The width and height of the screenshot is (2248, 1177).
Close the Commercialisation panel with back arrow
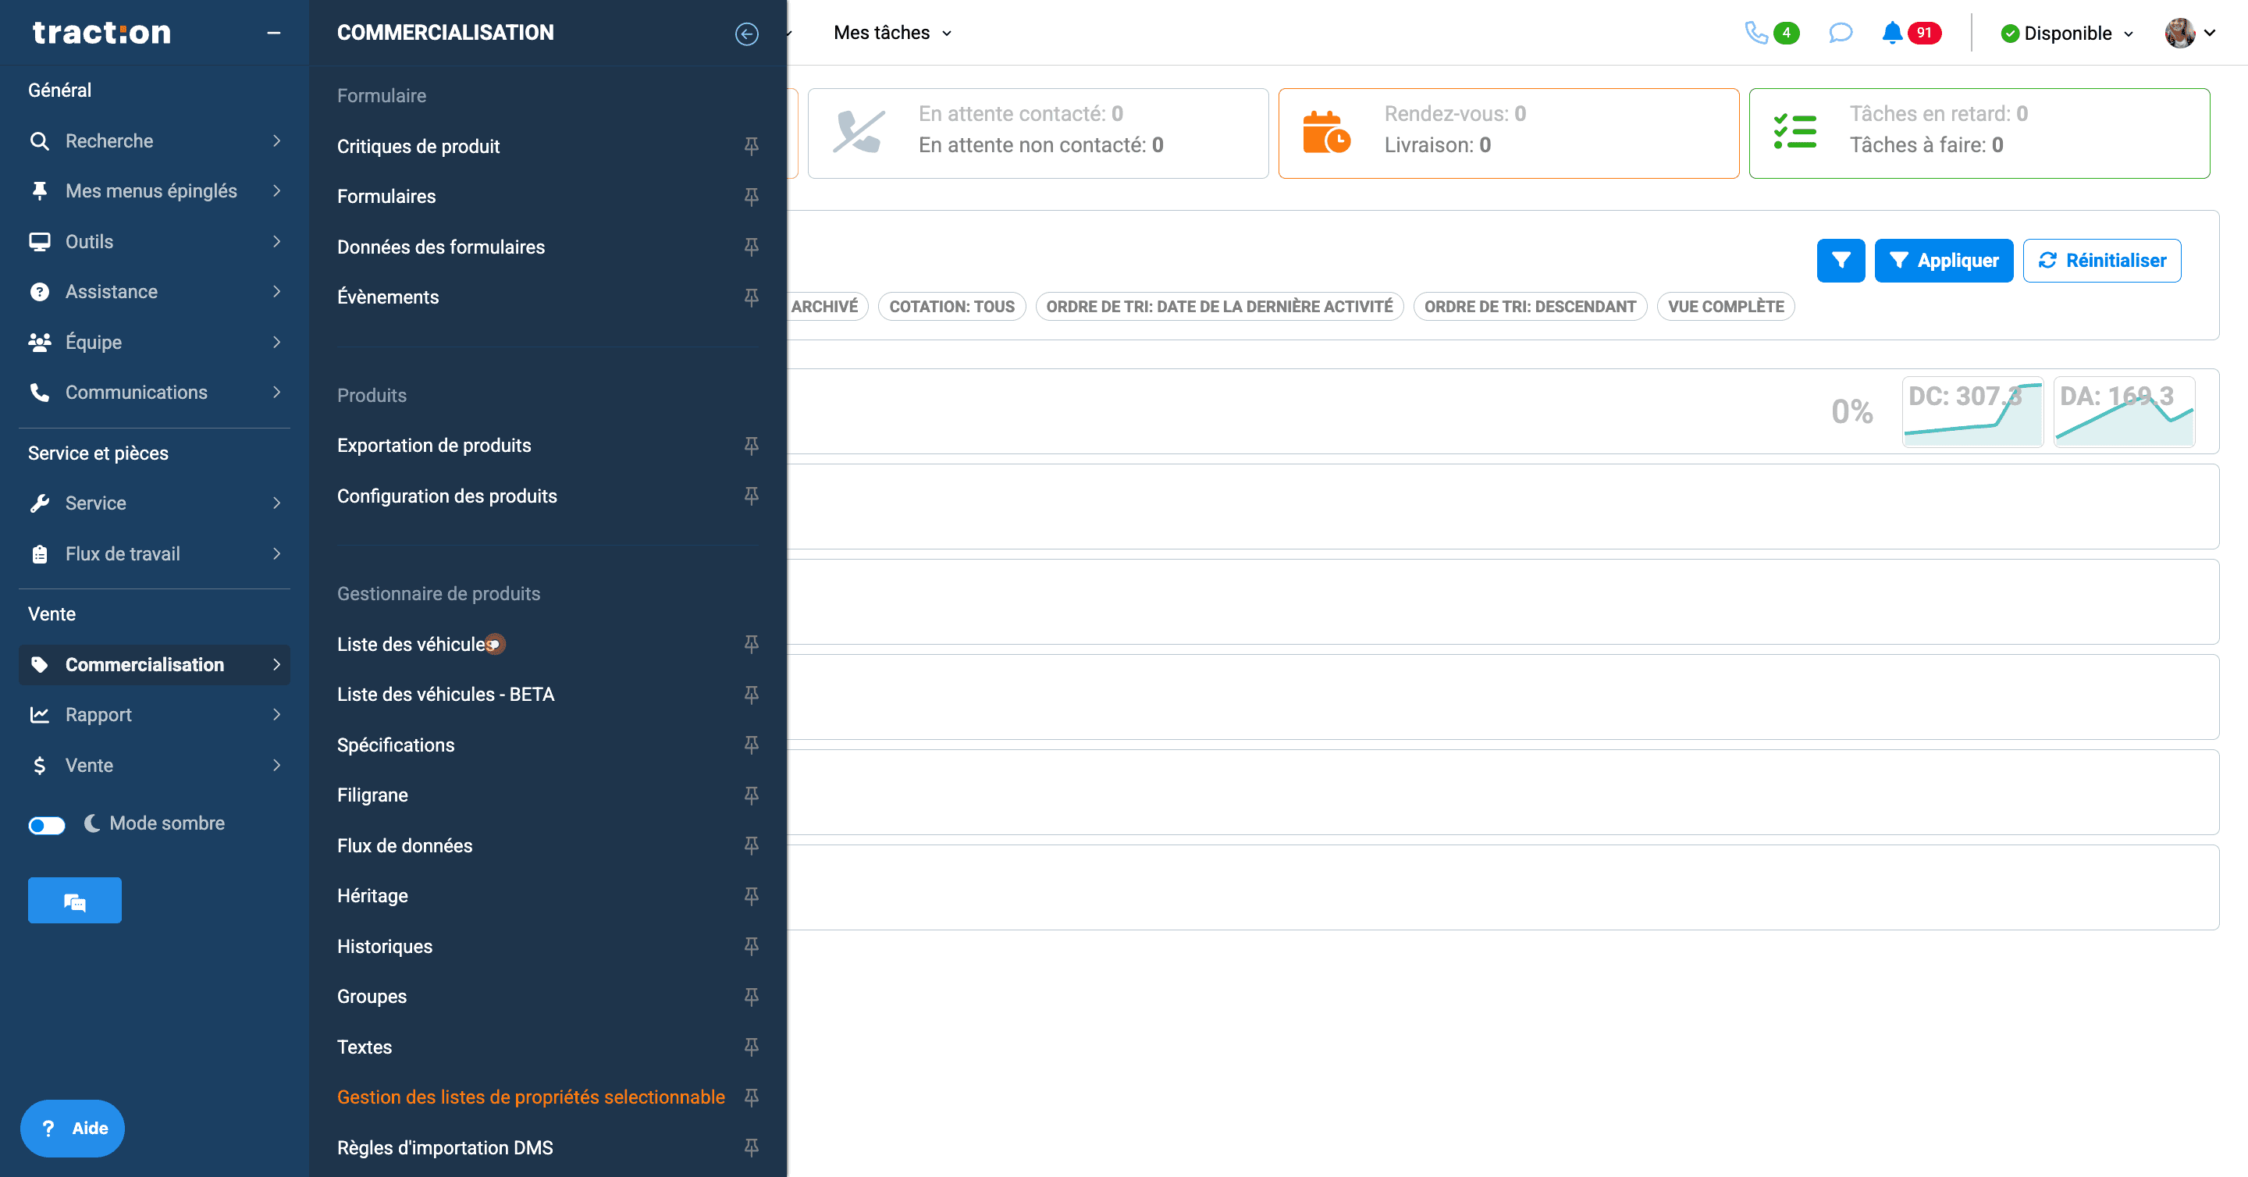746,33
